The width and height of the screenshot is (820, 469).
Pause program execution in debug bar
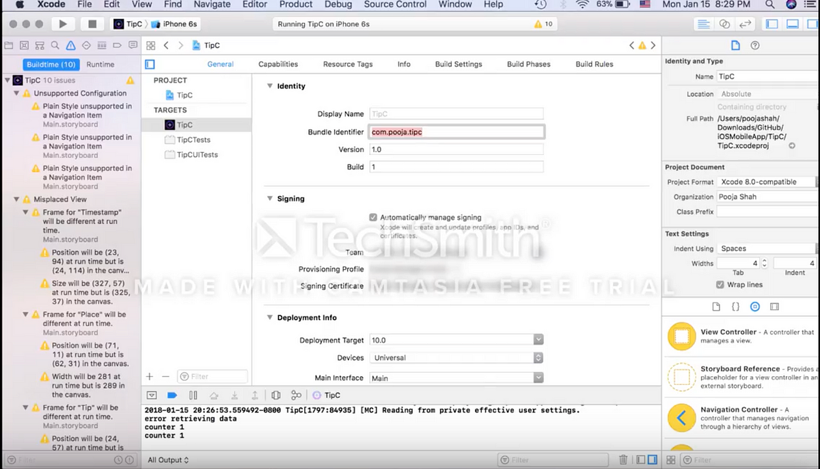click(193, 395)
